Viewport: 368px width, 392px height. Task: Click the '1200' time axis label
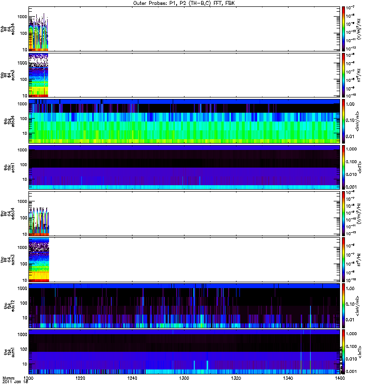29,378
